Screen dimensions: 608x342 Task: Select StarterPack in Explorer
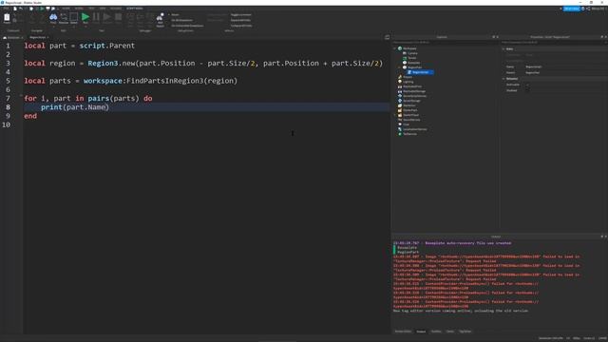click(x=409, y=110)
